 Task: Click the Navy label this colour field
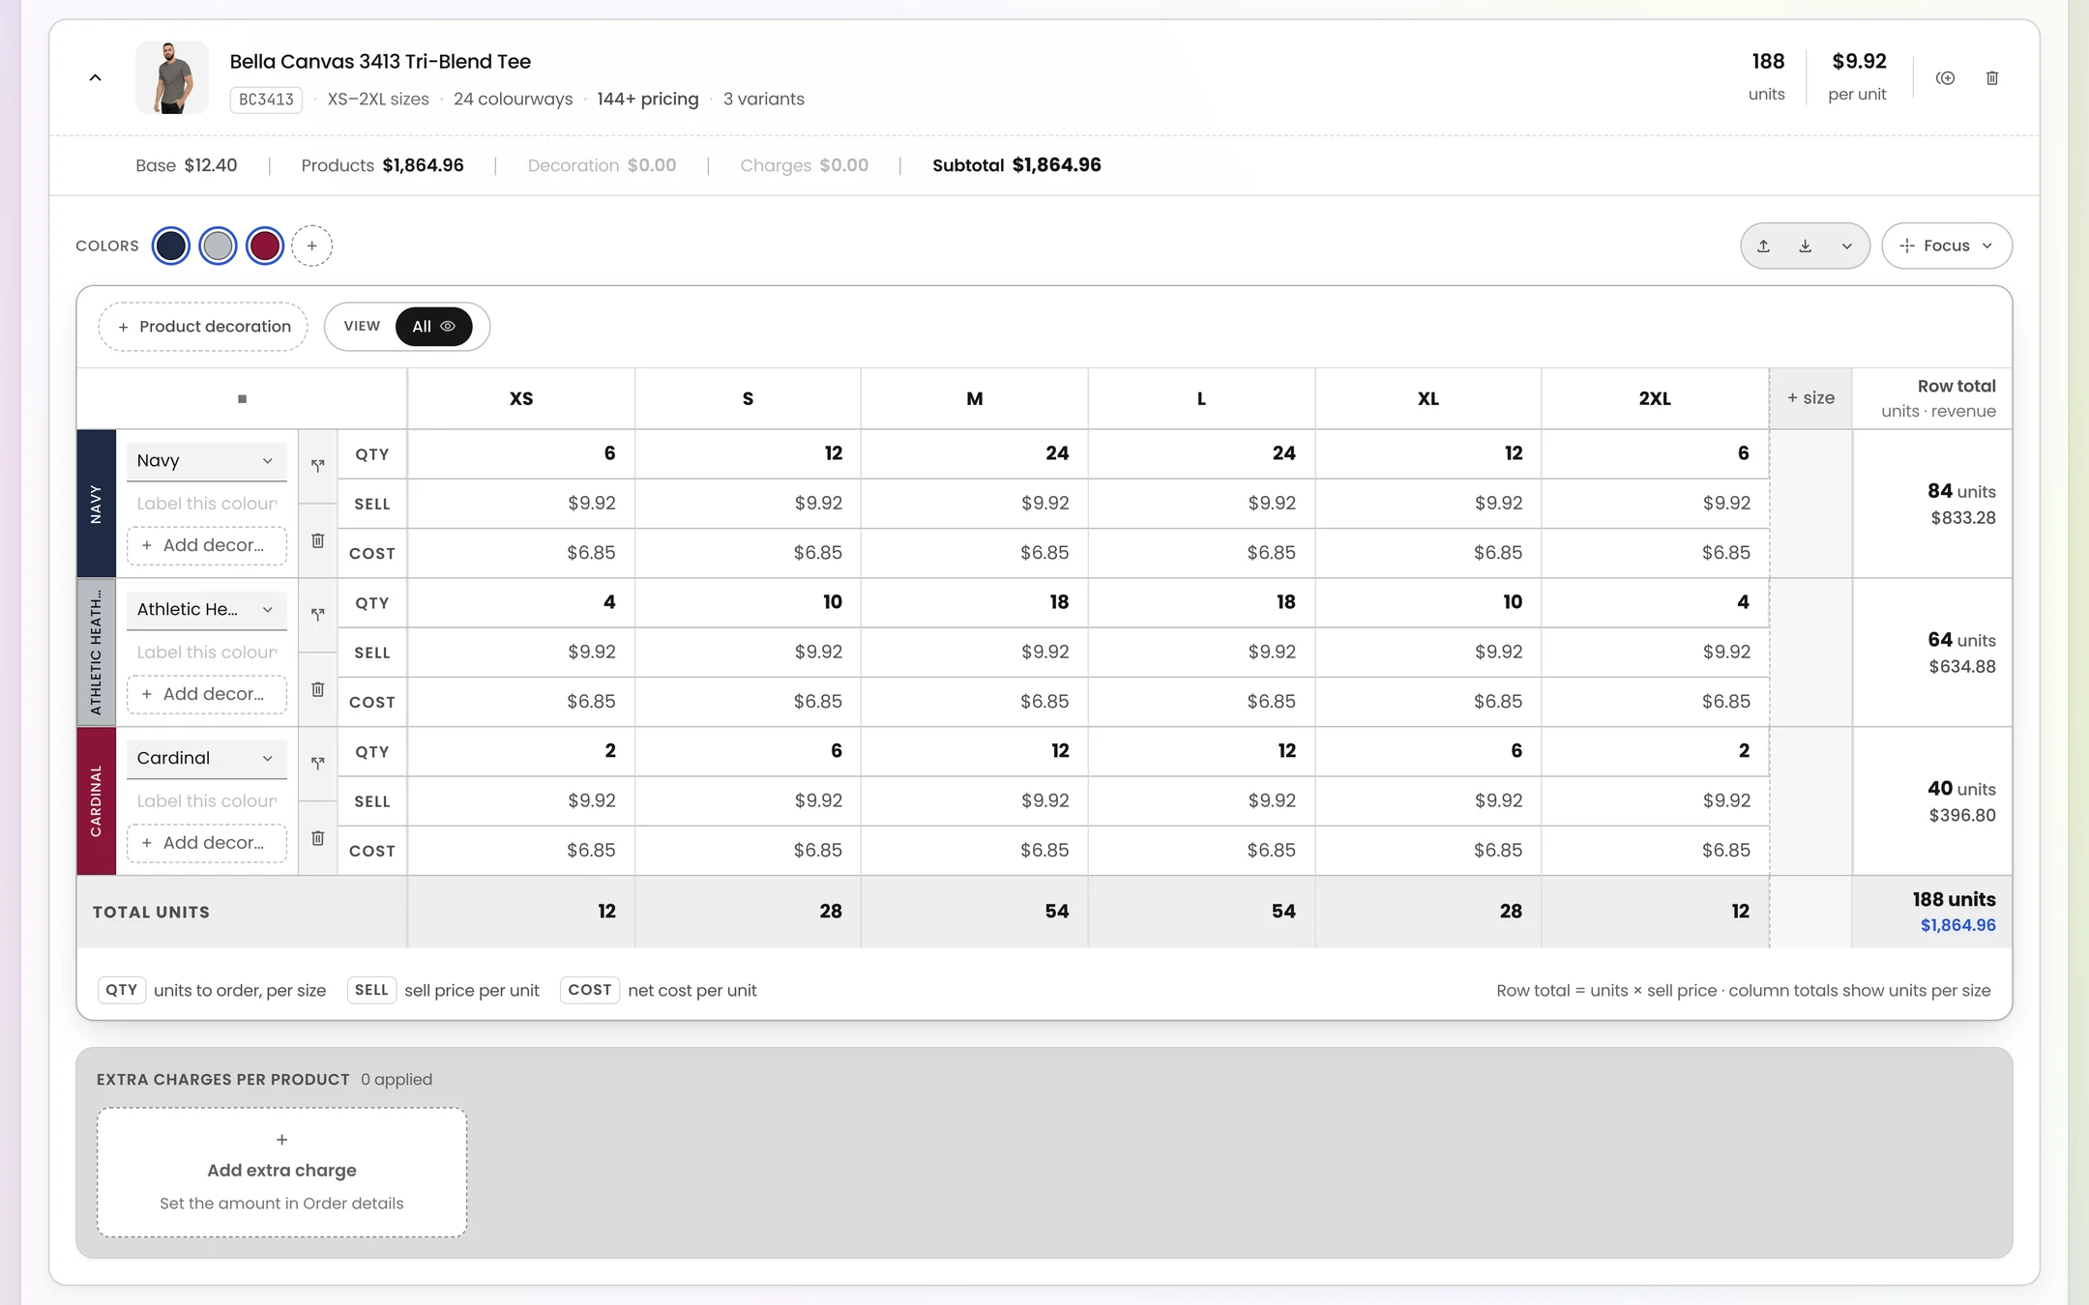pyautogui.click(x=206, y=504)
